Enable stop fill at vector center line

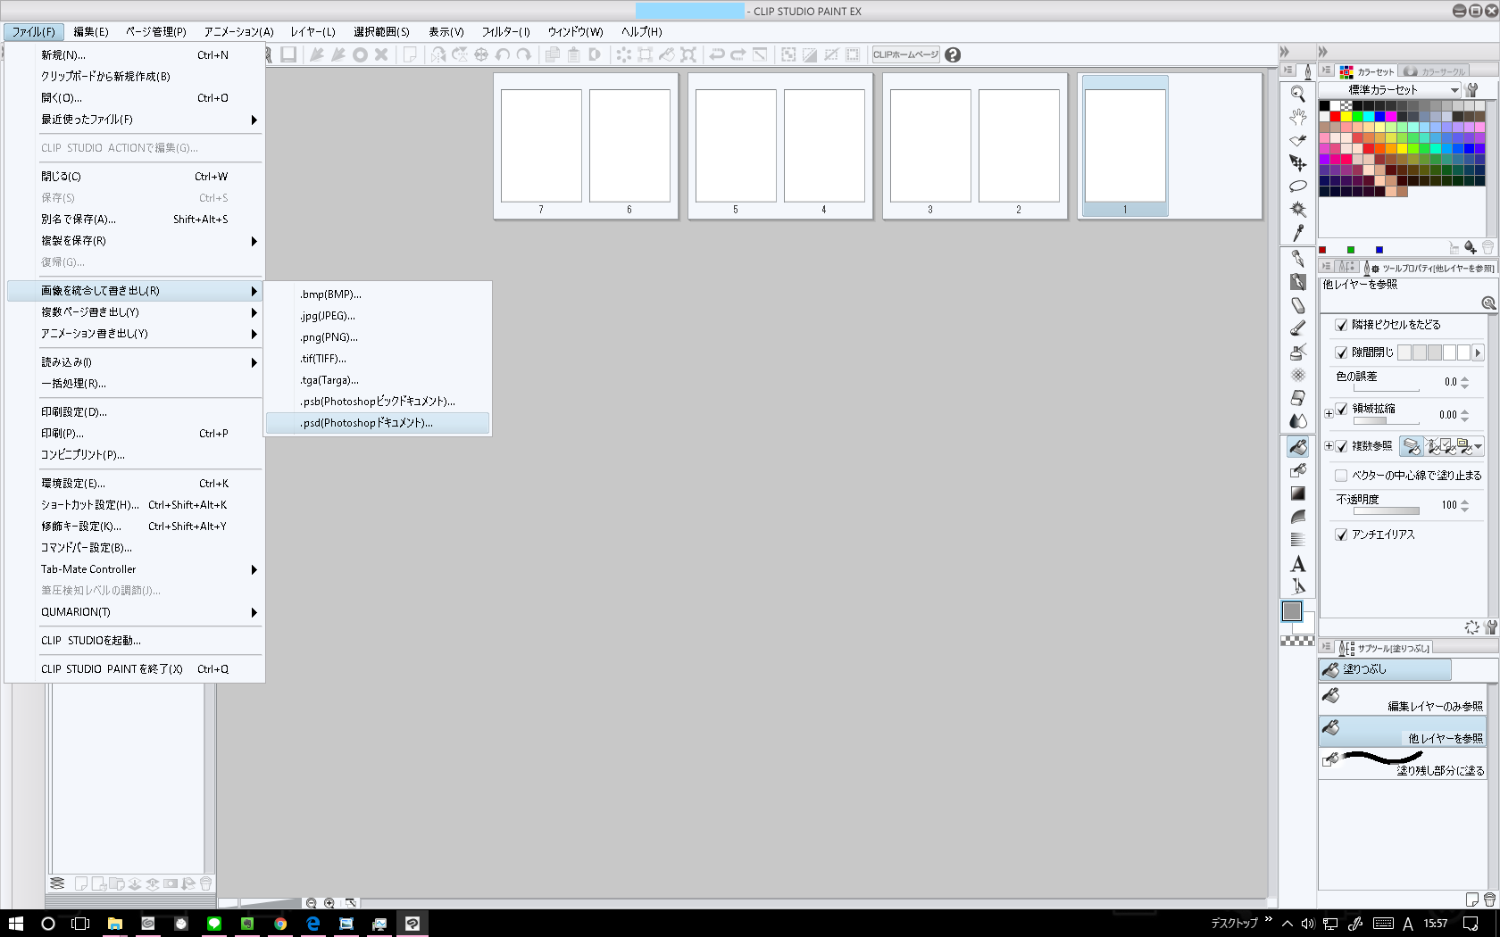[1341, 476]
